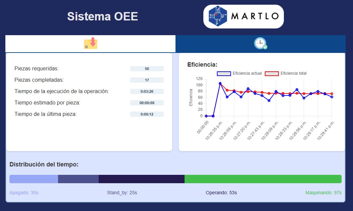The width and height of the screenshot is (353, 211).
Task: Click the peak data point near 10:26:35
Action: pyautogui.click(x=220, y=83)
